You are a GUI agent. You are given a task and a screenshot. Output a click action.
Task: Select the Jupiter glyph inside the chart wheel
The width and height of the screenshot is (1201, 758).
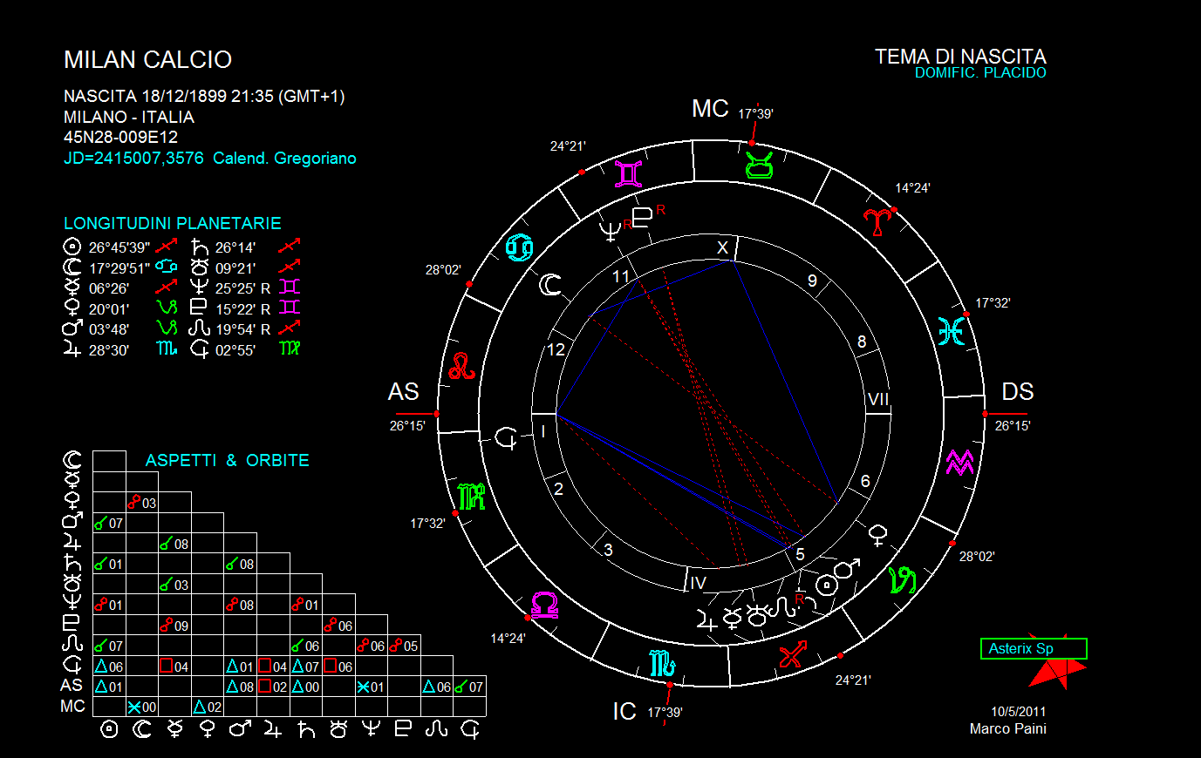pyautogui.click(x=706, y=620)
